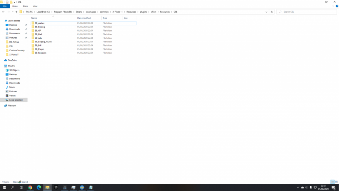Select the BB_Airbus folder icon in file list
Screen dimensions: 339x191
click(x=33, y=23)
